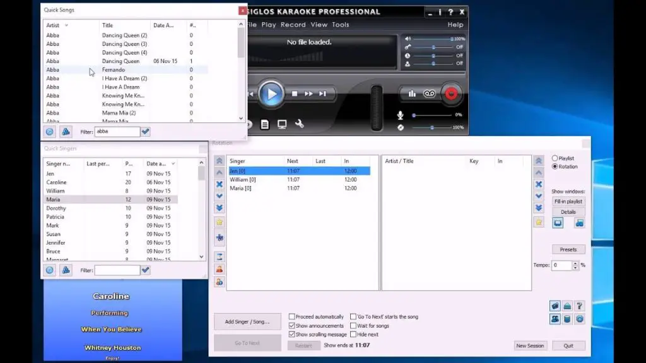Viewport: 646px width, 363px height.
Task: Select William [0] in the rotation singer list
Action: pyautogui.click(x=299, y=180)
